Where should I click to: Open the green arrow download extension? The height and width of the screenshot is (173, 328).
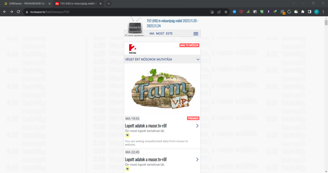point(248,12)
